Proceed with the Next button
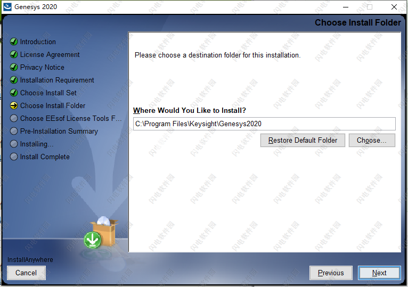Viewport: 408px width, 287px height. click(379, 273)
